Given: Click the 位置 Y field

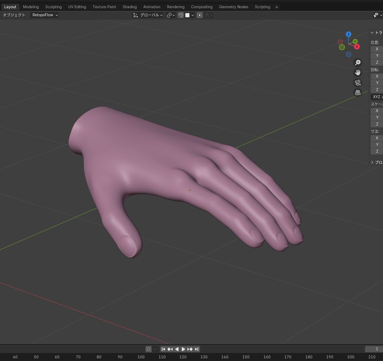Looking at the screenshot, I should [376, 56].
